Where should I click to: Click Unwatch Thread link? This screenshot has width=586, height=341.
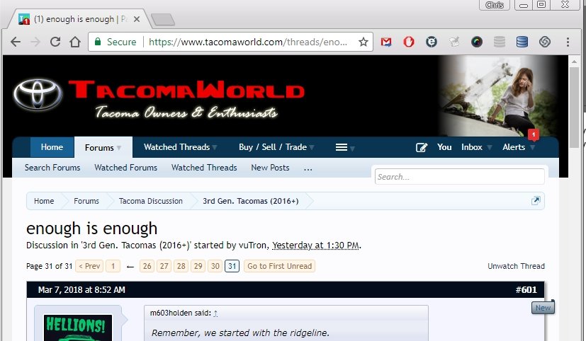[516, 266]
